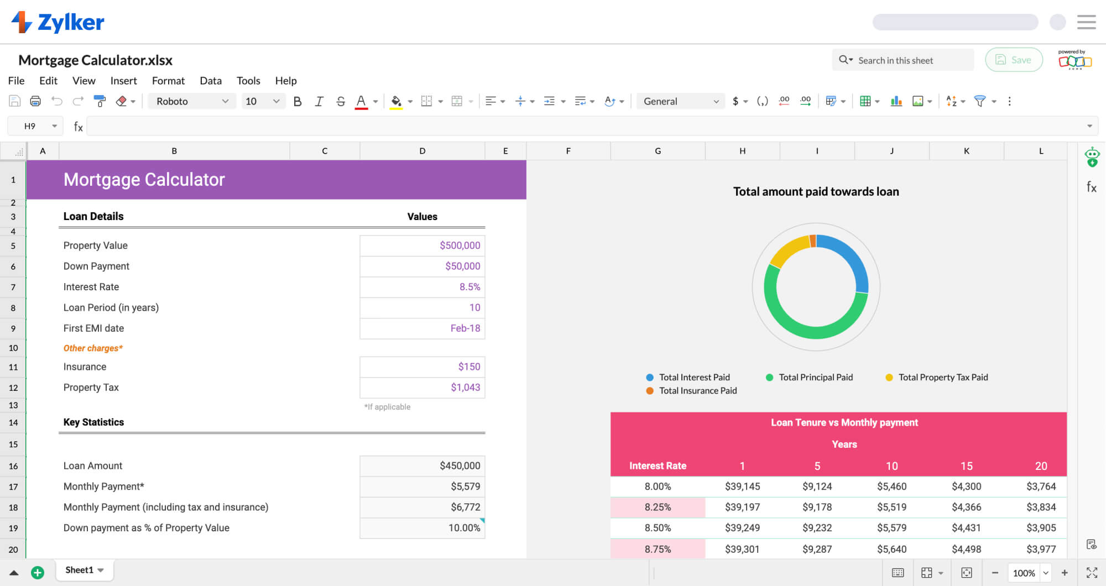Insert a chart using bar chart icon
Image resolution: width=1106 pixels, height=586 pixels.
pos(896,101)
